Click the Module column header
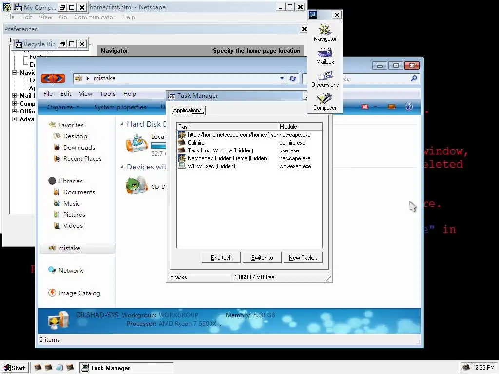The width and height of the screenshot is (499, 374). click(300, 126)
